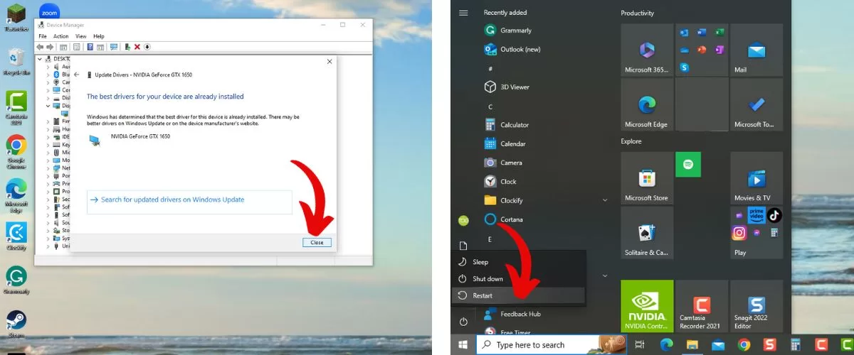Open Google Chrome desktop shortcut
854x355 pixels.
pos(16,151)
